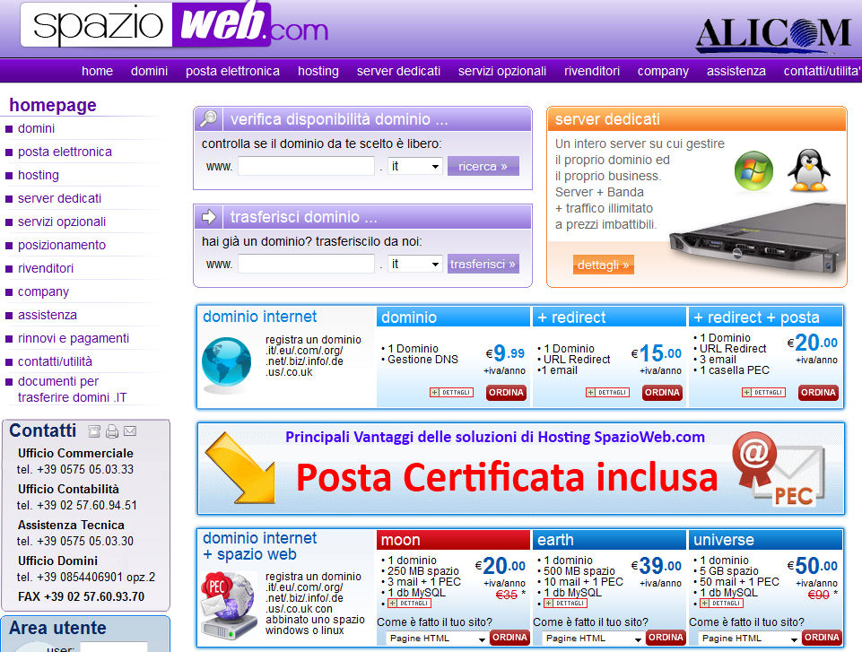Click the Assistenza Tecnica number +39 0575 05.03.30

tap(85, 541)
